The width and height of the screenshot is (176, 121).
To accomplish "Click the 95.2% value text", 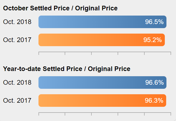I will (153, 40).
